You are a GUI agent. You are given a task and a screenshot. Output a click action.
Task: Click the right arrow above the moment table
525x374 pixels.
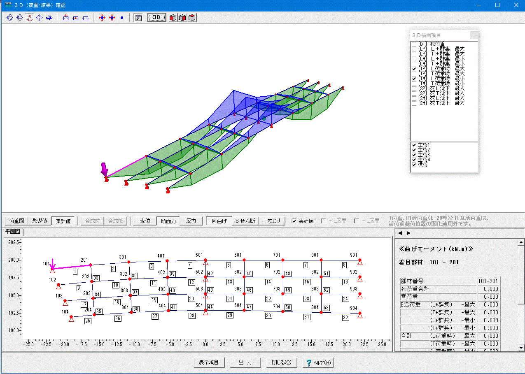pos(408,233)
